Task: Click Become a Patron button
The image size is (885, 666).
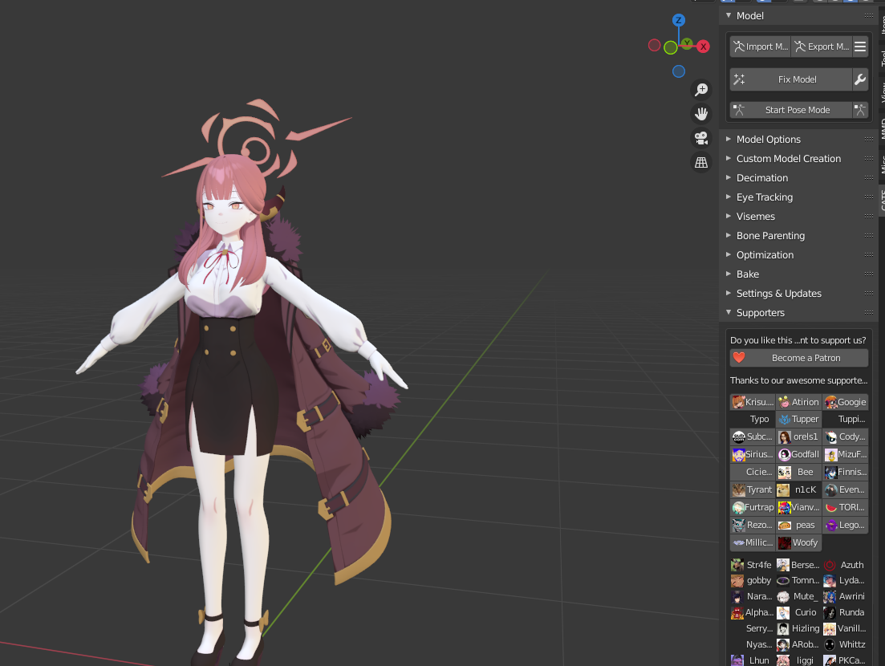Action: pyautogui.click(x=798, y=358)
